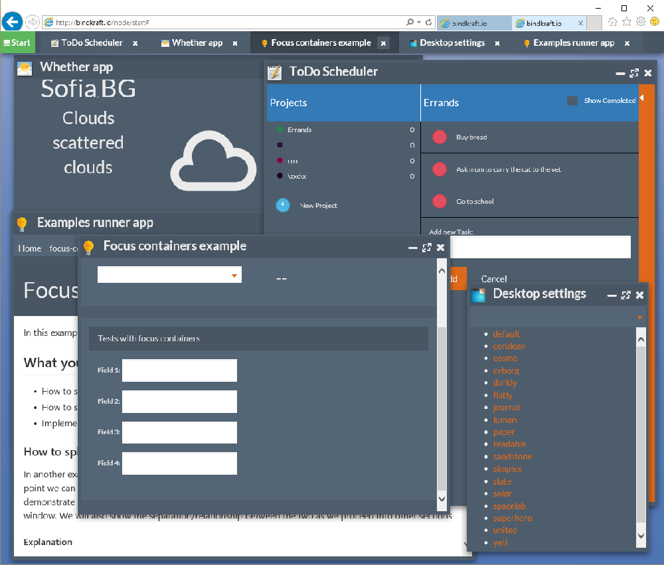Image resolution: width=664 pixels, height=565 pixels.
Task: Select the superhero theme link
Action: pyautogui.click(x=513, y=518)
